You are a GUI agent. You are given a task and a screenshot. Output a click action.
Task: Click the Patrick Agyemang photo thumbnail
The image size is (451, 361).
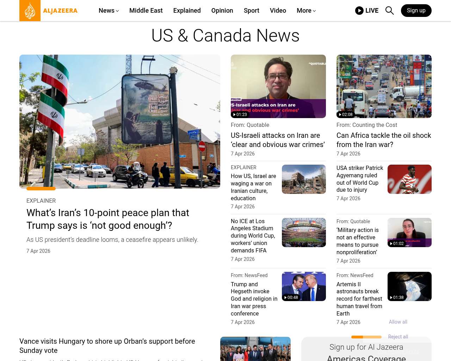[x=409, y=179]
